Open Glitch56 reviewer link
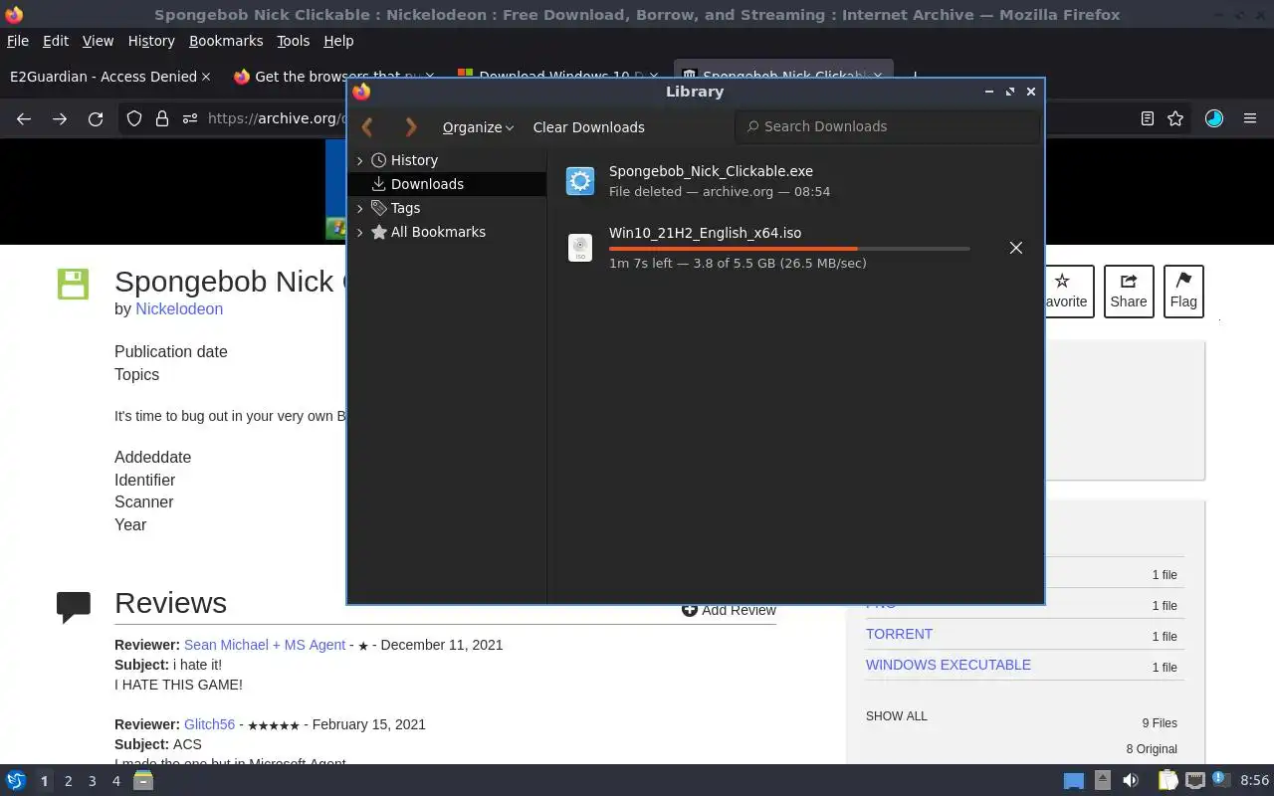 click(209, 724)
